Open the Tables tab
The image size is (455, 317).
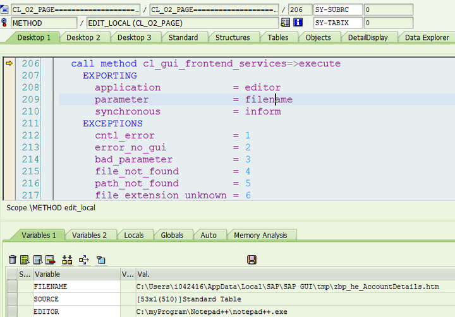pos(277,37)
